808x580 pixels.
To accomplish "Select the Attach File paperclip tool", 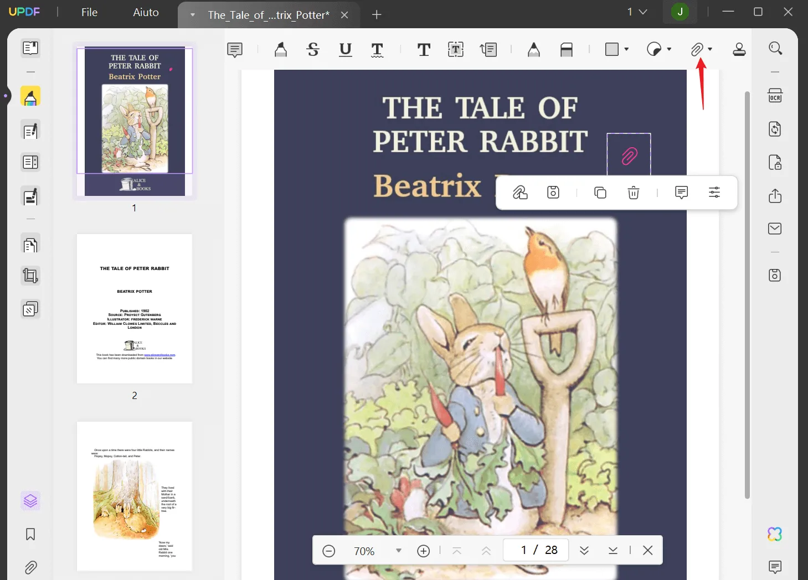I will click(x=697, y=50).
